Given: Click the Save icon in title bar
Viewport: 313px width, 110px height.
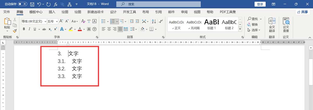Looking at the screenshot, I should pyautogui.click(x=32, y=4).
